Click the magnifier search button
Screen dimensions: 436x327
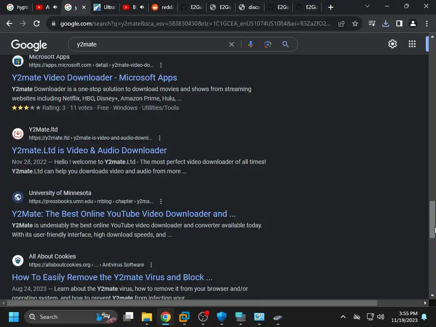point(285,44)
